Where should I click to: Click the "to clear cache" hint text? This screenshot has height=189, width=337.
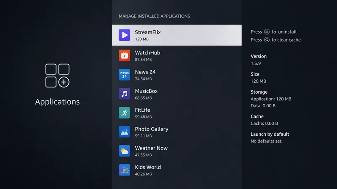click(x=286, y=39)
